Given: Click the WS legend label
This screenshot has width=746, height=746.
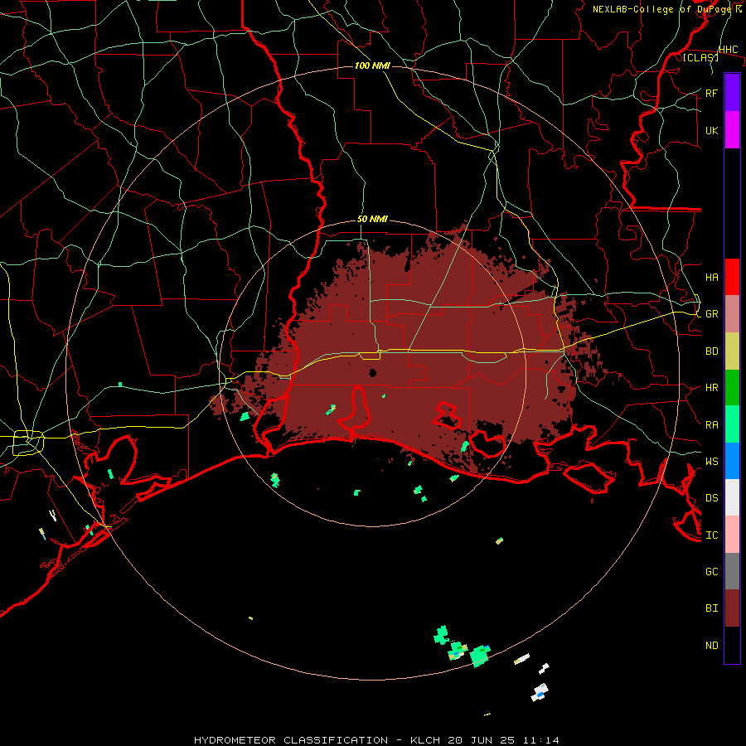Looking at the screenshot, I should click(712, 461).
